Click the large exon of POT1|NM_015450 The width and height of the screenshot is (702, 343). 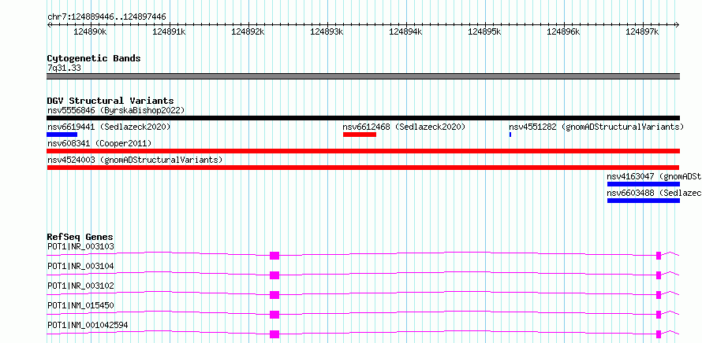click(274, 315)
